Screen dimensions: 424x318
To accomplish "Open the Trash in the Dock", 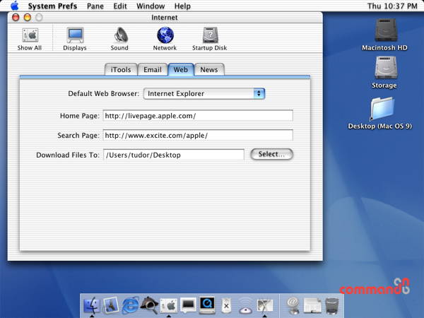I will tap(332, 306).
